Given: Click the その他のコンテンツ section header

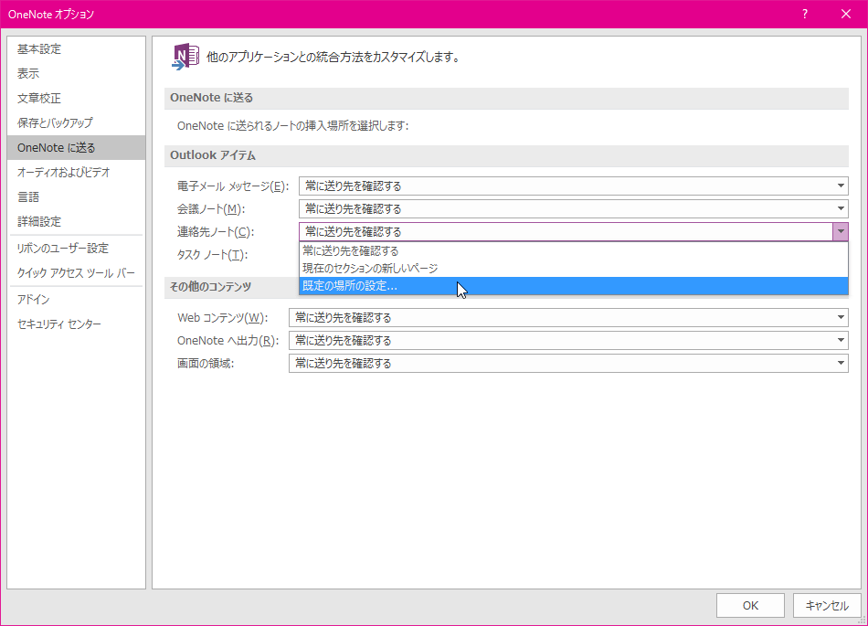Looking at the screenshot, I should [210, 287].
